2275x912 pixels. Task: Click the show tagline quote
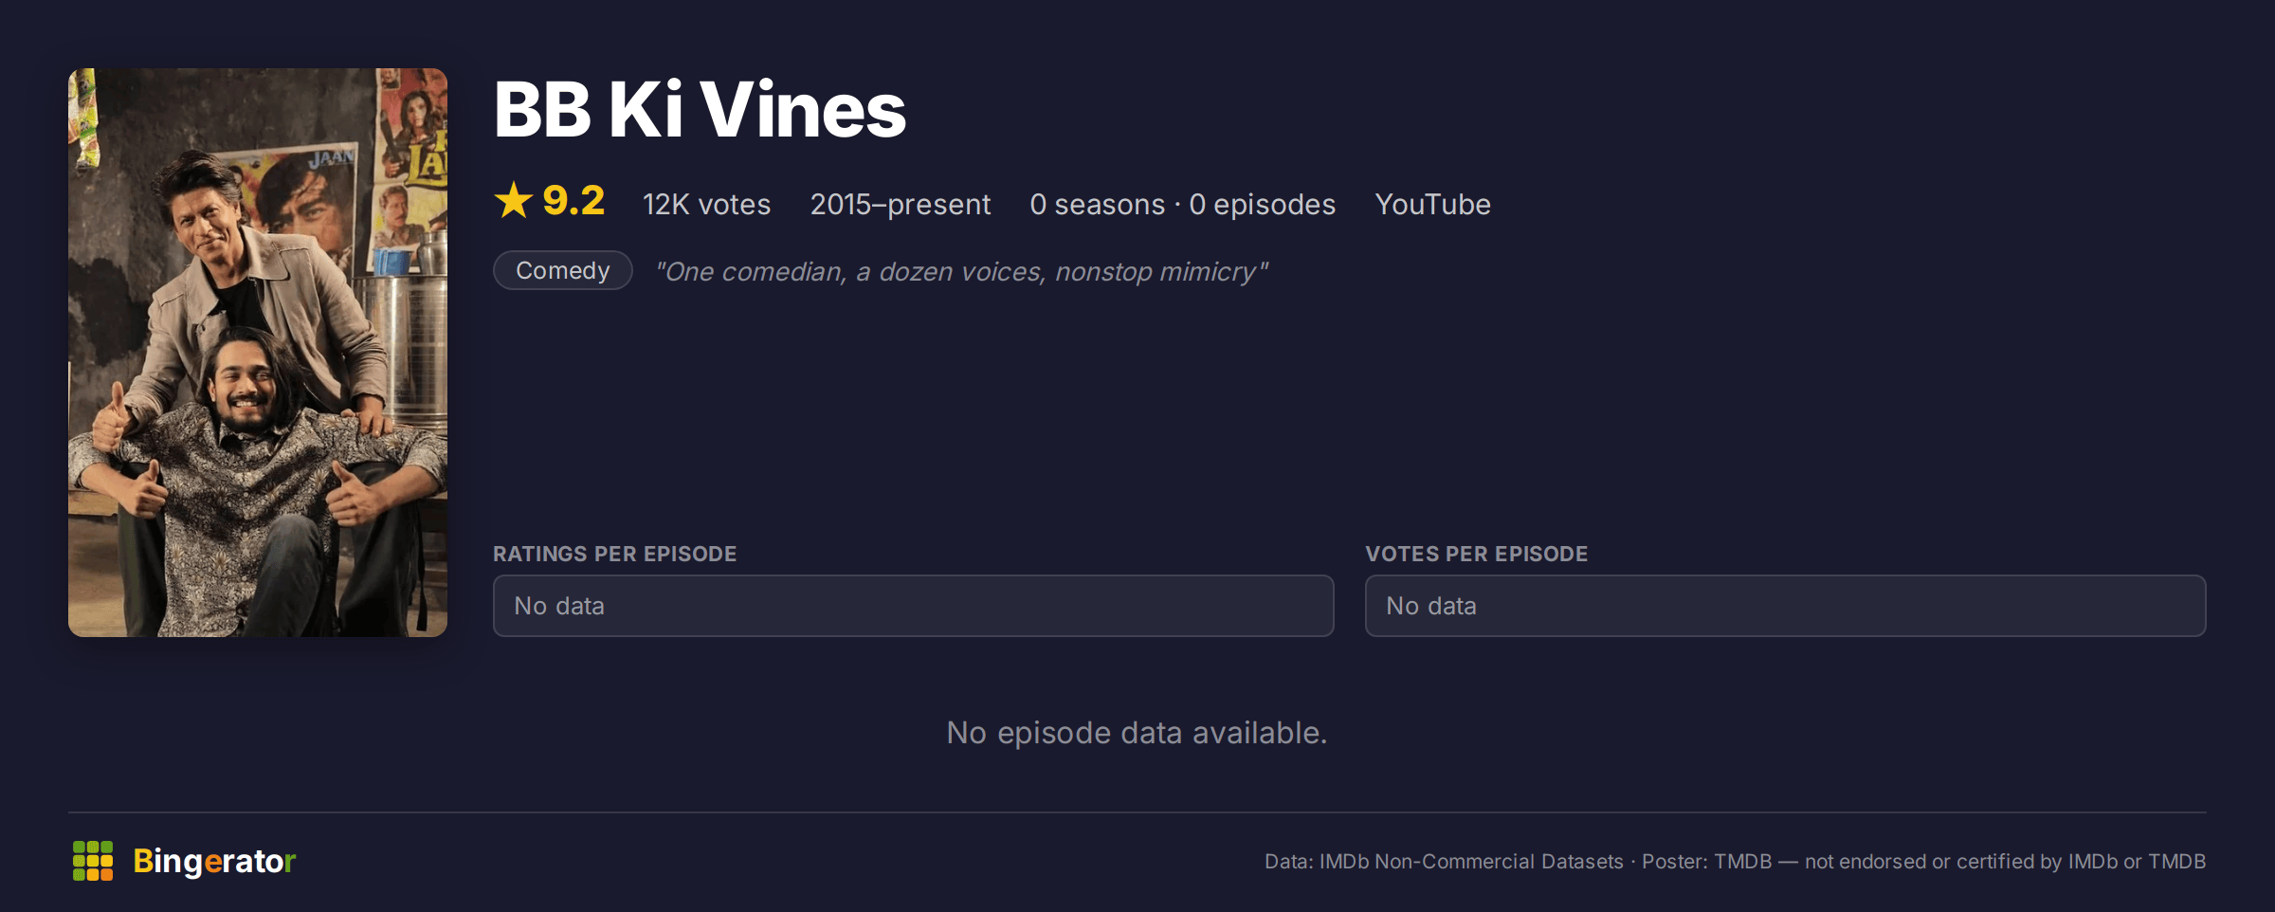click(962, 272)
